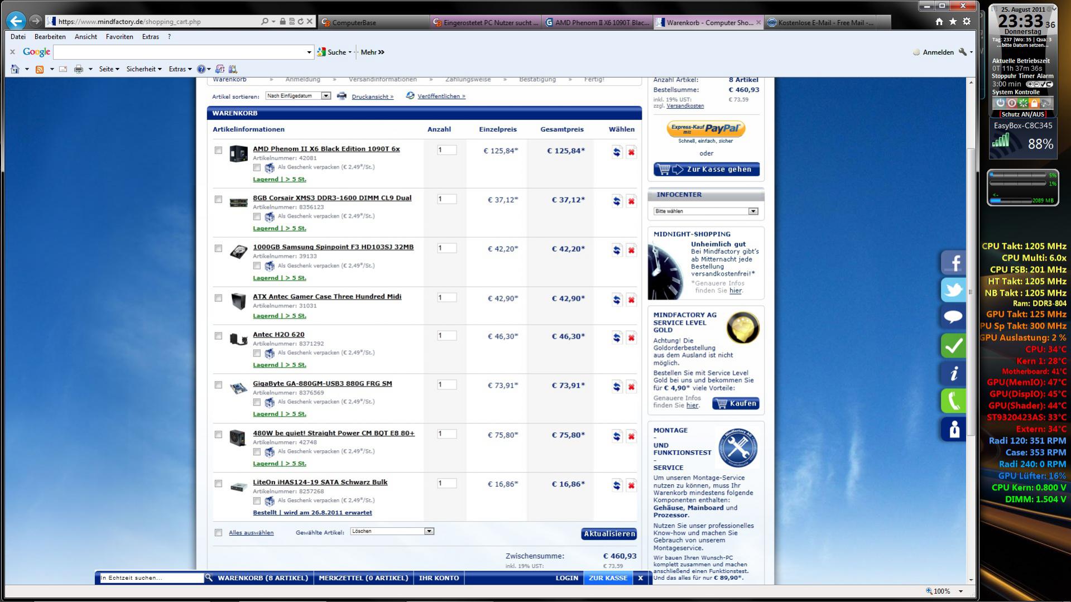Click the Twitter share sidebar icon
This screenshot has width=1071, height=602.
953,290
